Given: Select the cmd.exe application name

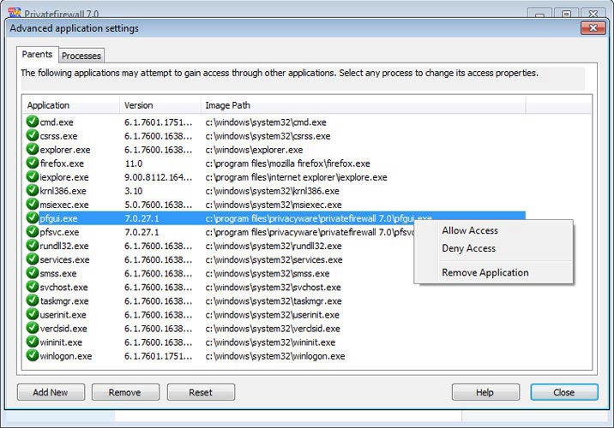Looking at the screenshot, I should click(57, 122).
